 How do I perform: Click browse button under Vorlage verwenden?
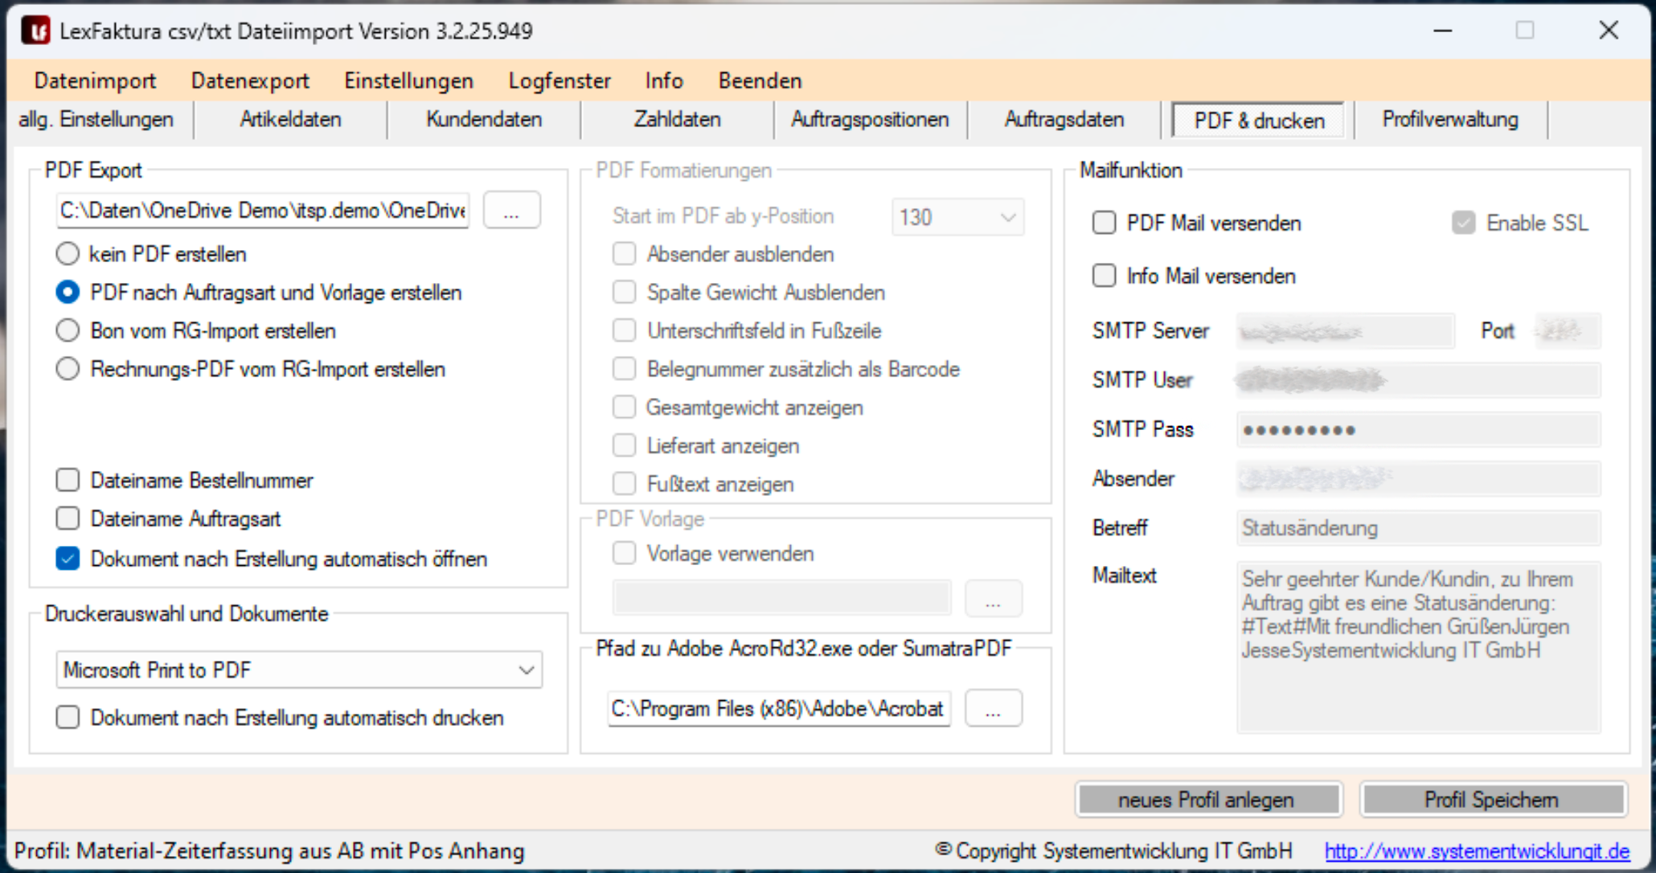(993, 600)
